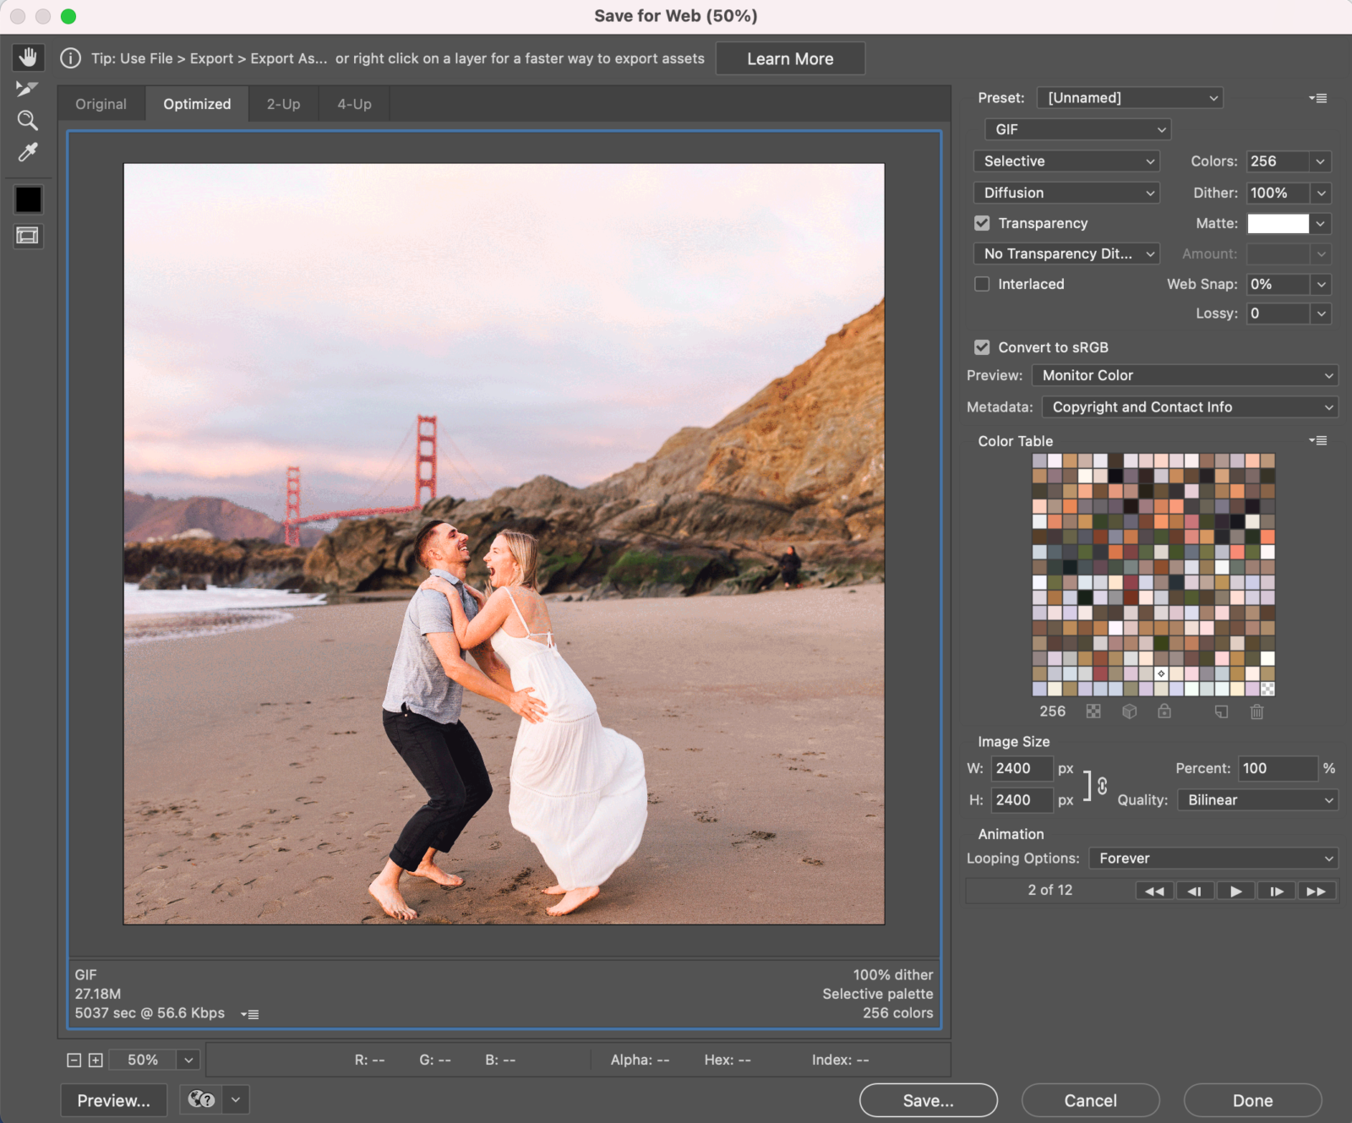Open the Looping Options dropdown showing Forever
The width and height of the screenshot is (1352, 1123).
coord(1213,858)
